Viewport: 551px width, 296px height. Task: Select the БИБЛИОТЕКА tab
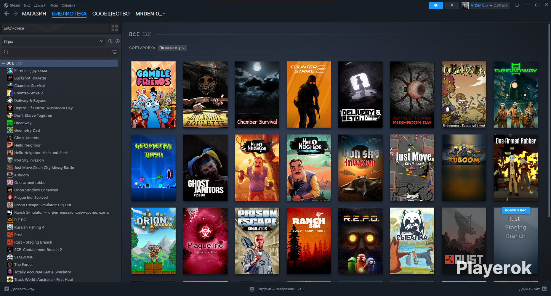coord(69,14)
